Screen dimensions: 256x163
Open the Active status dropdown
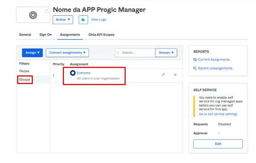point(63,20)
